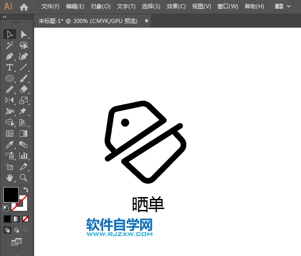The image size is (301, 256).
Task: Select the Selection tool (black arrow)
Action: click(10, 35)
